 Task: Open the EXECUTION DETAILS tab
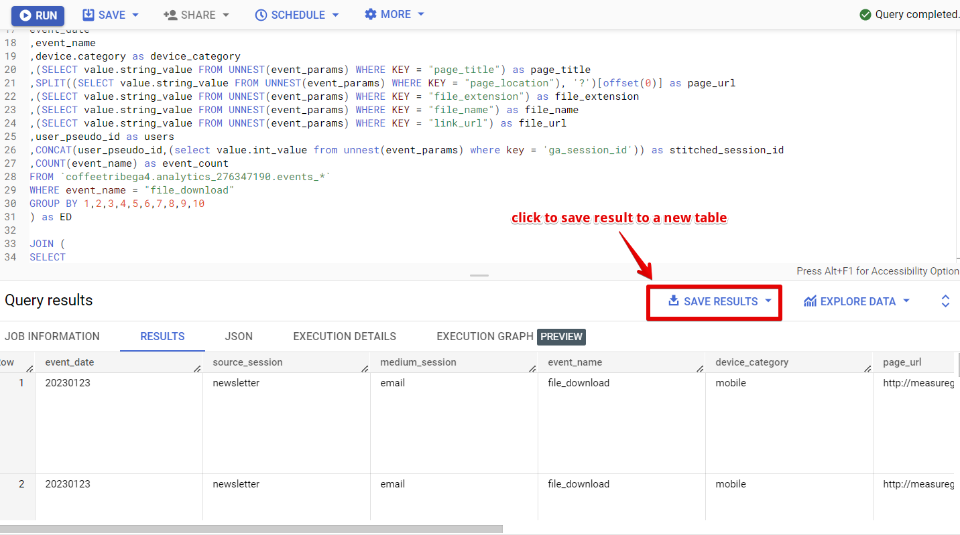tap(344, 336)
